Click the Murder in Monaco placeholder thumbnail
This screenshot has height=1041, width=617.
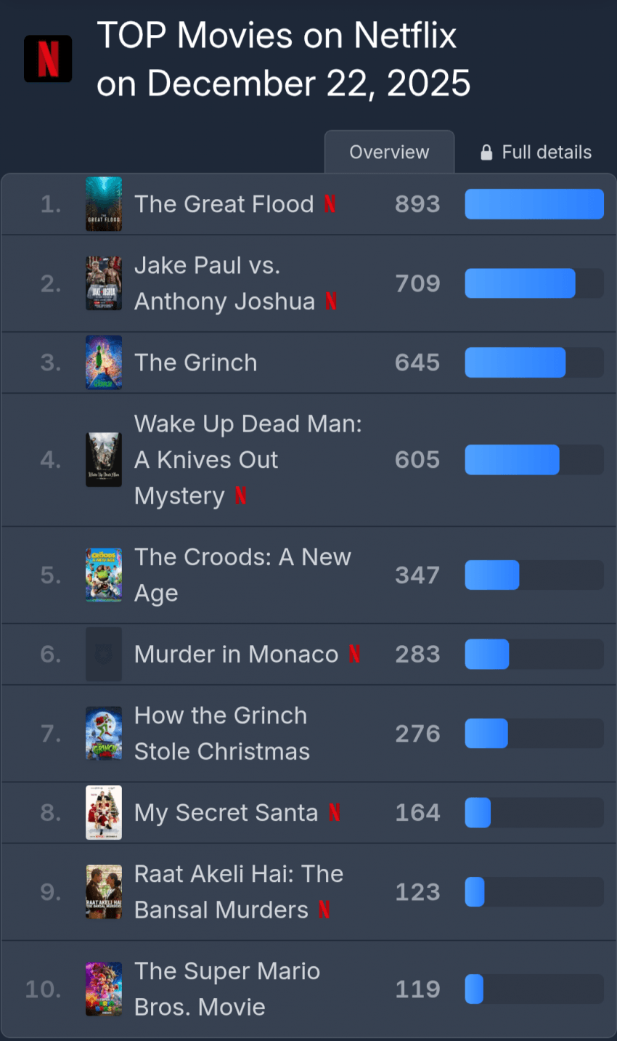[104, 654]
